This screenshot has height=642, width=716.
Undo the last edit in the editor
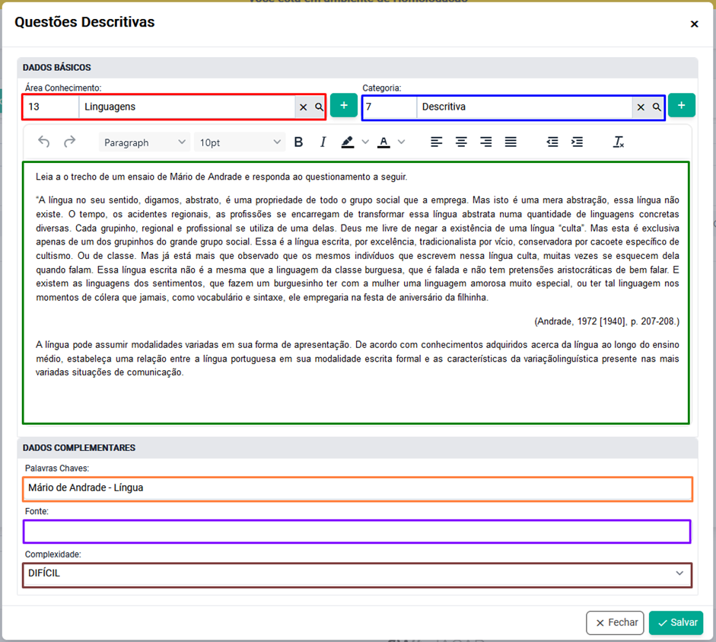click(x=44, y=142)
